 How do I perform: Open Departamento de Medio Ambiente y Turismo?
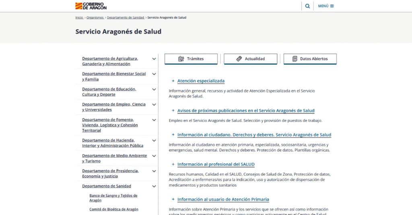(114, 158)
